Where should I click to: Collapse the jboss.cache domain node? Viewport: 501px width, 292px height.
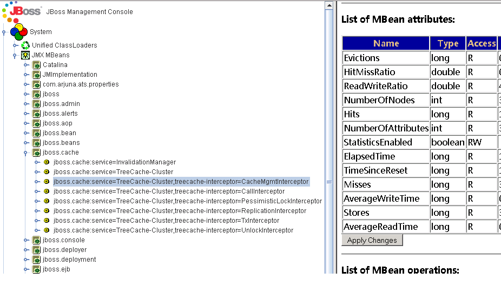click(x=25, y=153)
